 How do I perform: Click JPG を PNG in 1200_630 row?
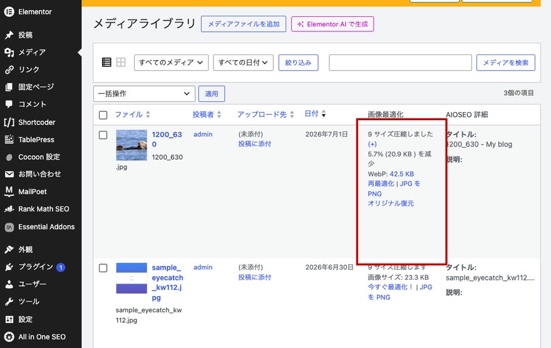(x=394, y=188)
